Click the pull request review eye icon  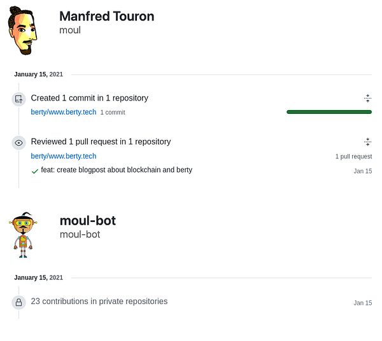pyautogui.click(x=18, y=143)
